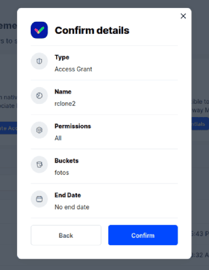Close the Confirm details dialog
This screenshot has width=209, height=270.
click(x=183, y=16)
